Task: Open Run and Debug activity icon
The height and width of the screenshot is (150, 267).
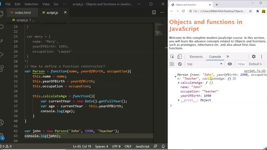Action: [x=1, y=55]
